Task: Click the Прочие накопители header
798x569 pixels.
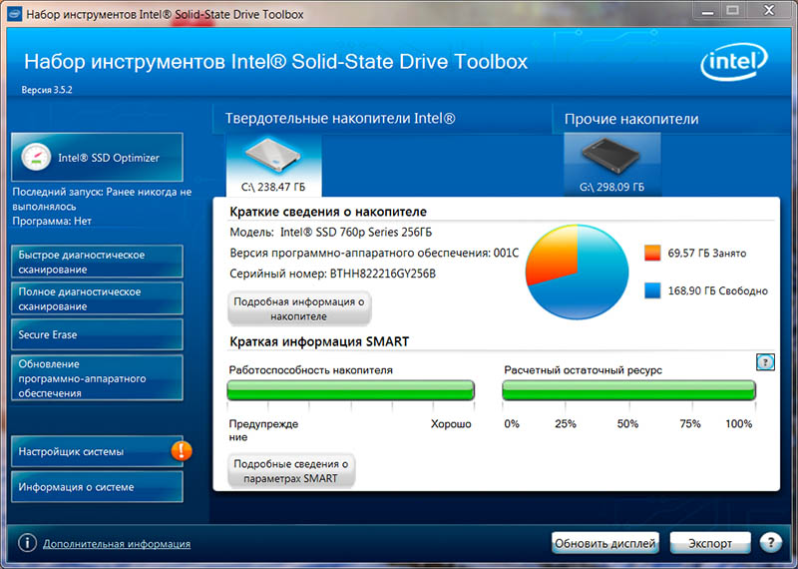Action: 631,119
